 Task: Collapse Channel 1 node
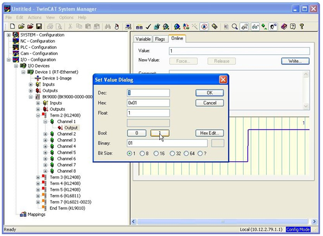(x=45, y=122)
